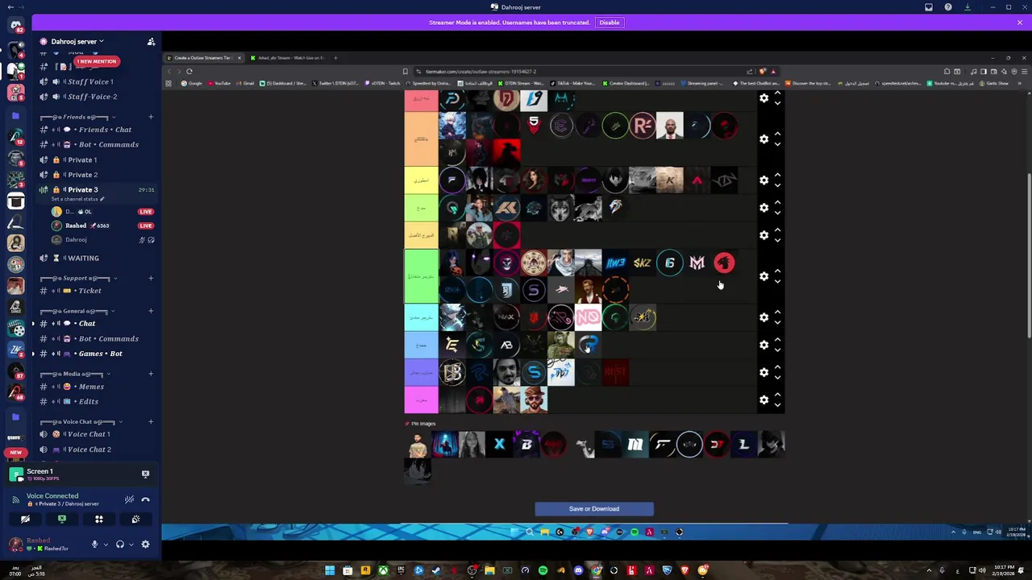
Task: Open settings gear for the bottom magenta tier row
Action: [x=764, y=400]
